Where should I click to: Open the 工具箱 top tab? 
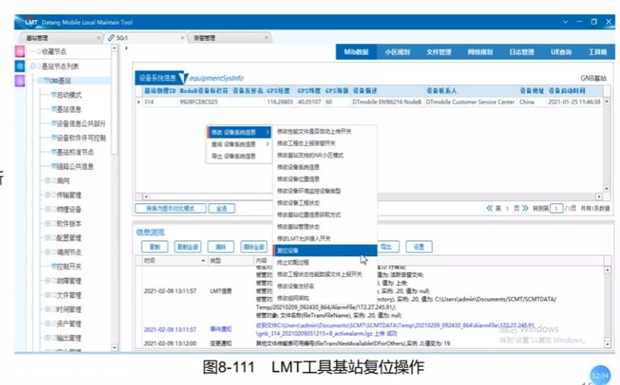pos(597,52)
